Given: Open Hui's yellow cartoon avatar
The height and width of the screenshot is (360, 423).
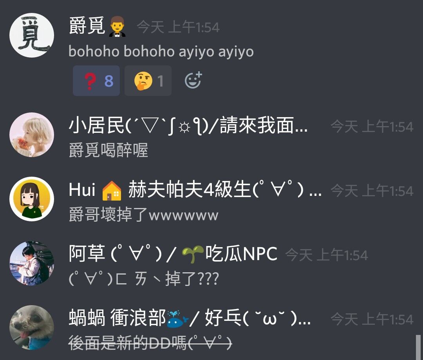Looking at the screenshot, I should point(32,199).
